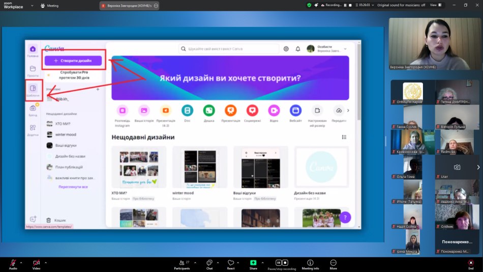This screenshot has width=483, height=272.
Task: Unmute microphone with the Audio button
Action: tap(13, 263)
